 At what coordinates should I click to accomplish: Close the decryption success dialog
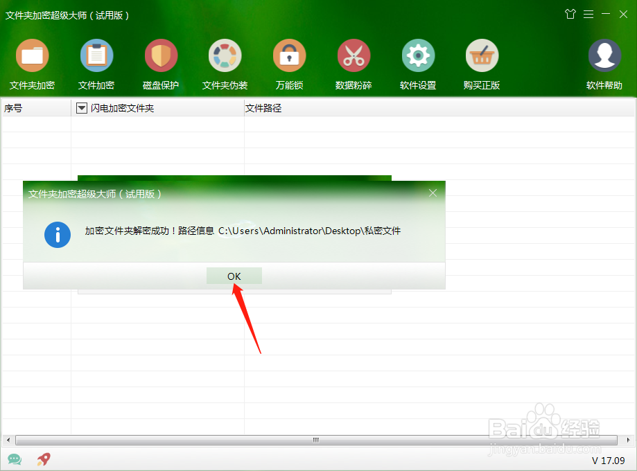pyautogui.click(x=433, y=193)
